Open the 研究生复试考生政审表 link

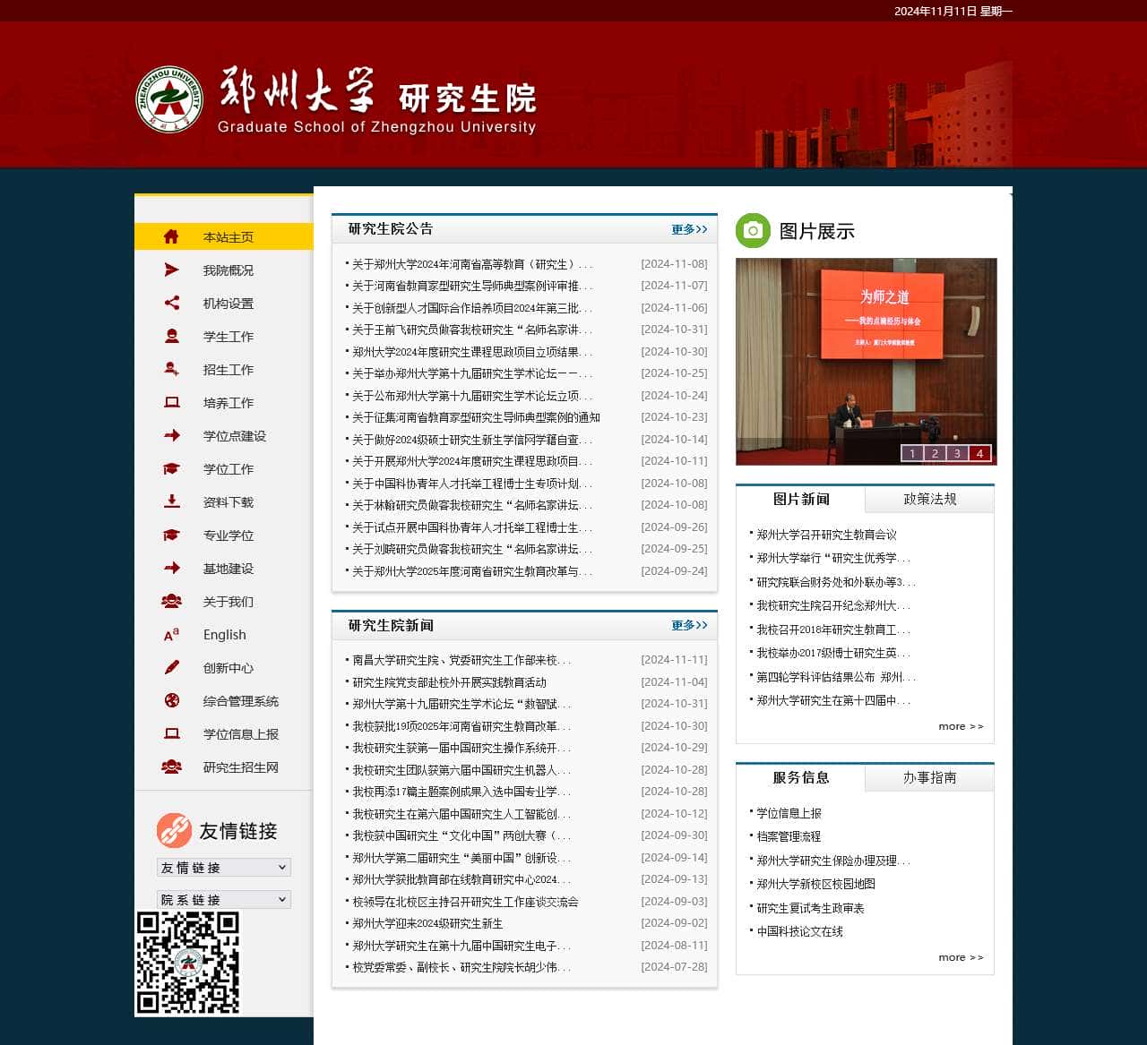click(810, 908)
